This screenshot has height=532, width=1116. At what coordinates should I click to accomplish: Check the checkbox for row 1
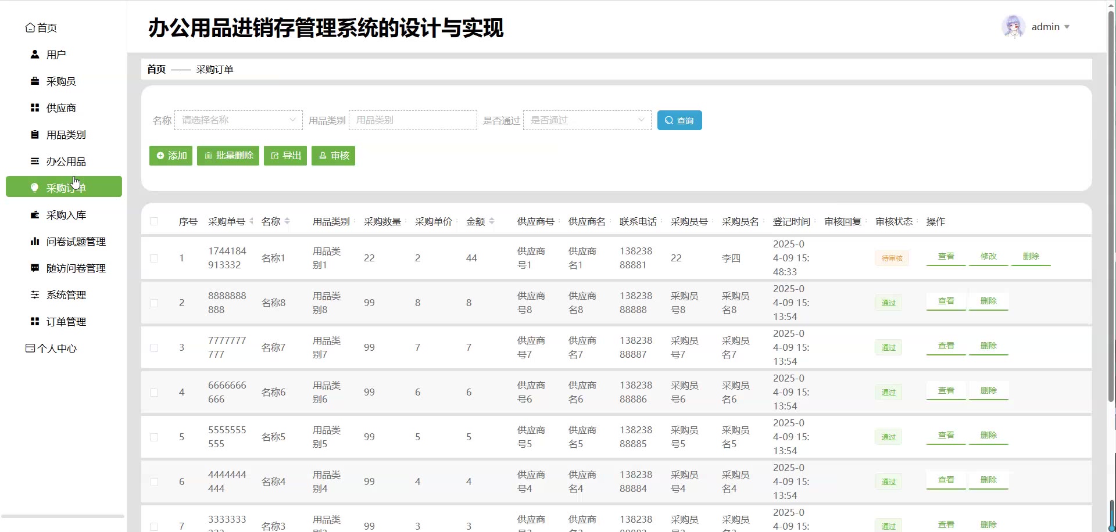pyautogui.click(x=154, y=258)
